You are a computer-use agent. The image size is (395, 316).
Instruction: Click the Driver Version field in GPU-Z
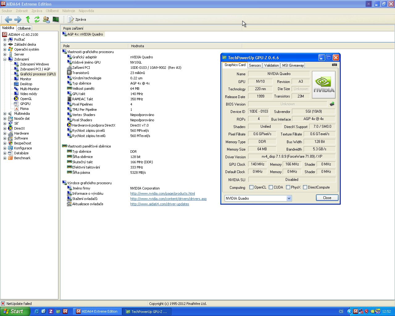pos(292,156)
